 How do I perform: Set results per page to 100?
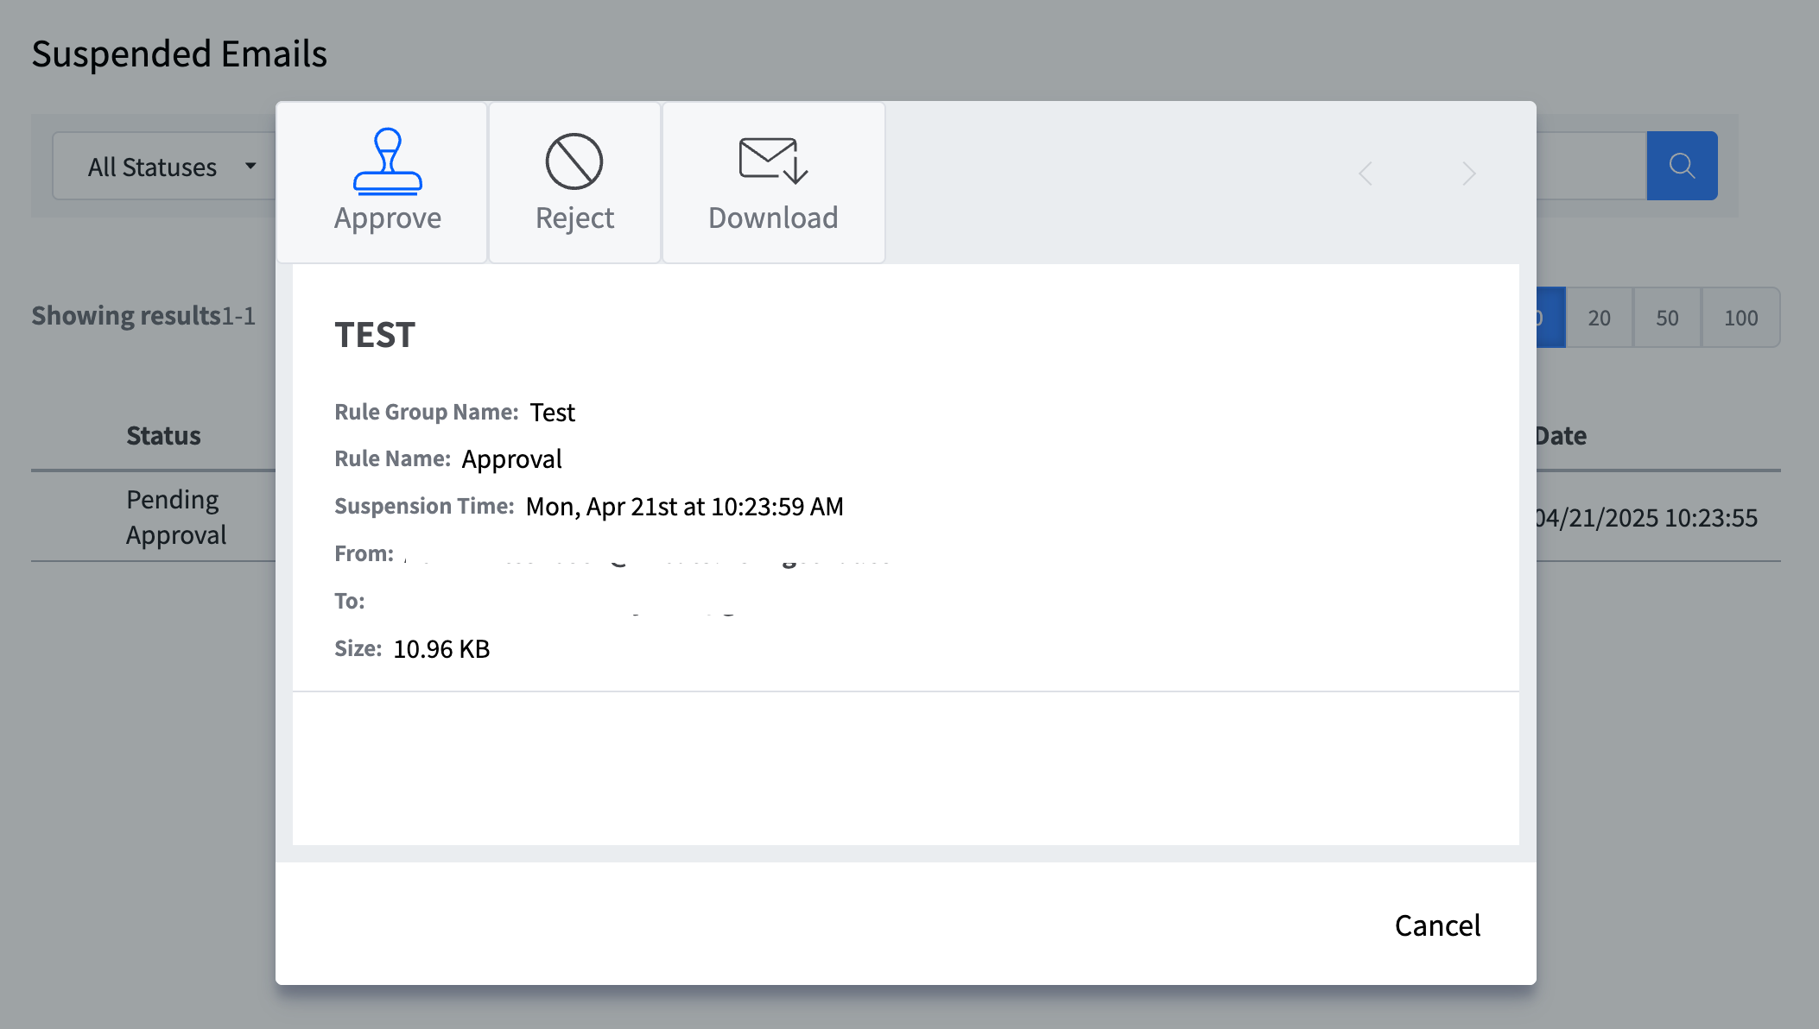1740,318
